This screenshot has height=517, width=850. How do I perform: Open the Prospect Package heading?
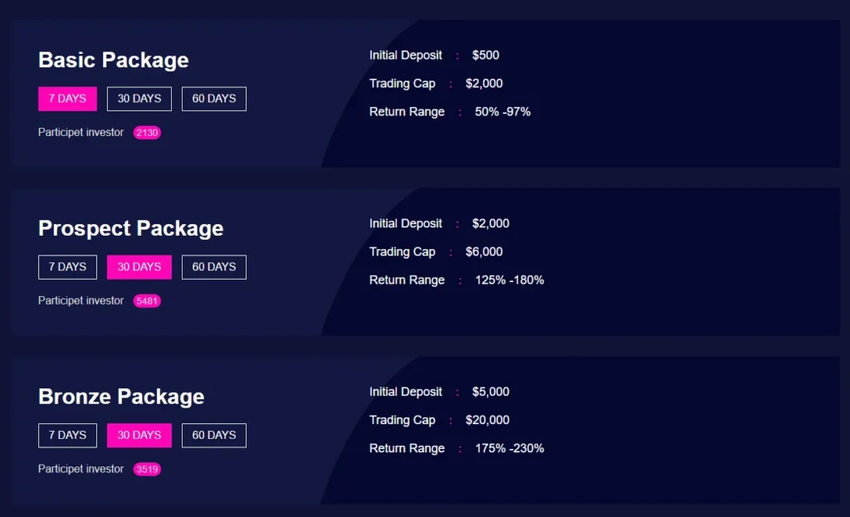[131, 229]
